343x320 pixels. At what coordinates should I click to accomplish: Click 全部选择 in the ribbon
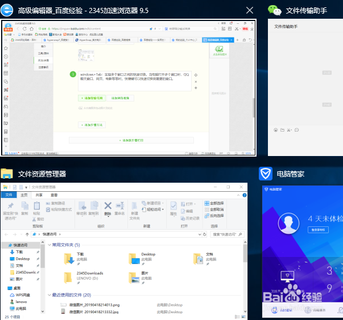[x=214, y=203]
